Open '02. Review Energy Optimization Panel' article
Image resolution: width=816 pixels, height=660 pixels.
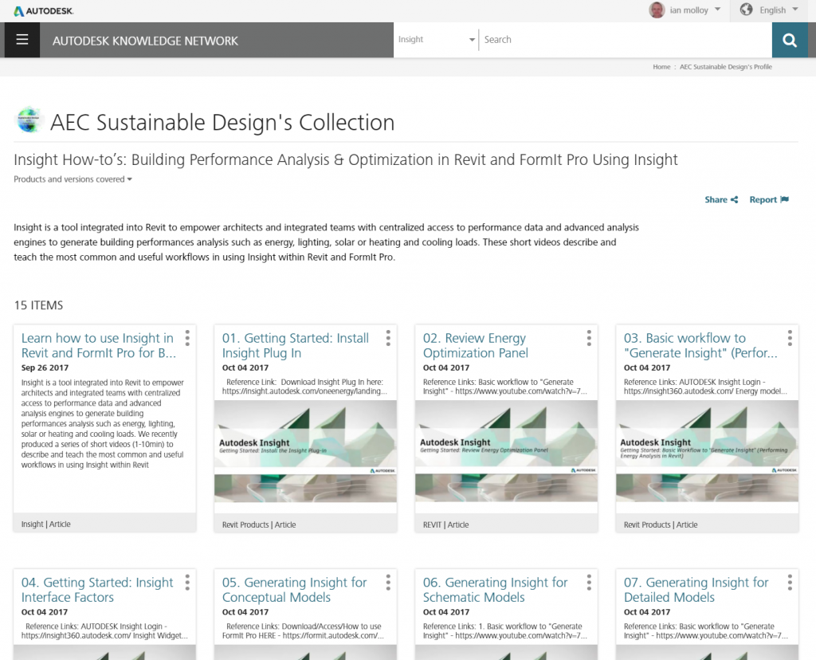475,346
